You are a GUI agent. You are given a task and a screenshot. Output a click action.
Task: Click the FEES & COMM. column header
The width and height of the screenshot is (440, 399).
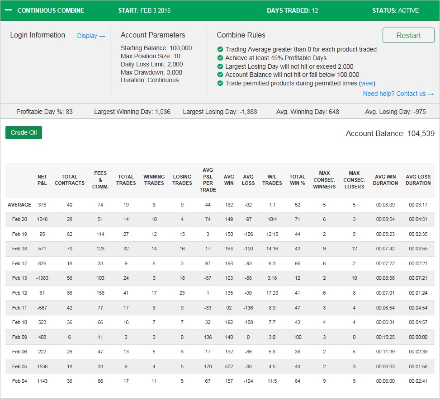tap(100, 180)
